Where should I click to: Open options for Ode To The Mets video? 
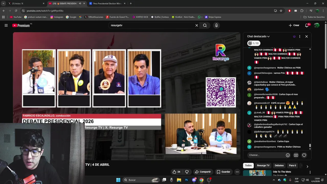[310, 172]
